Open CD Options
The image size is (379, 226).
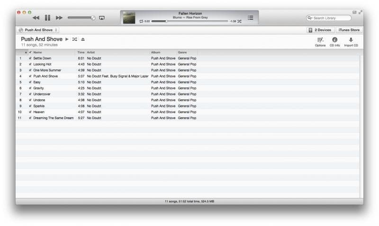tap(320, 42)
